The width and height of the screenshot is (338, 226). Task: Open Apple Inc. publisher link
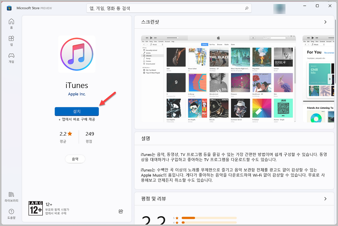click(77, 94)
